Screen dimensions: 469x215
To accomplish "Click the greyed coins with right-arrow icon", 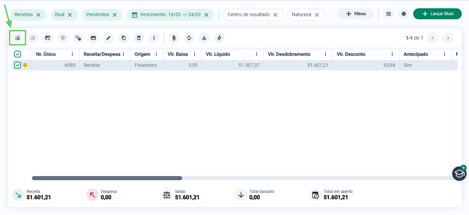I will coord(33,38).
